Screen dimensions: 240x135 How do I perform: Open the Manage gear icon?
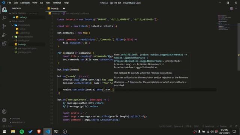[x=4, y=120]
